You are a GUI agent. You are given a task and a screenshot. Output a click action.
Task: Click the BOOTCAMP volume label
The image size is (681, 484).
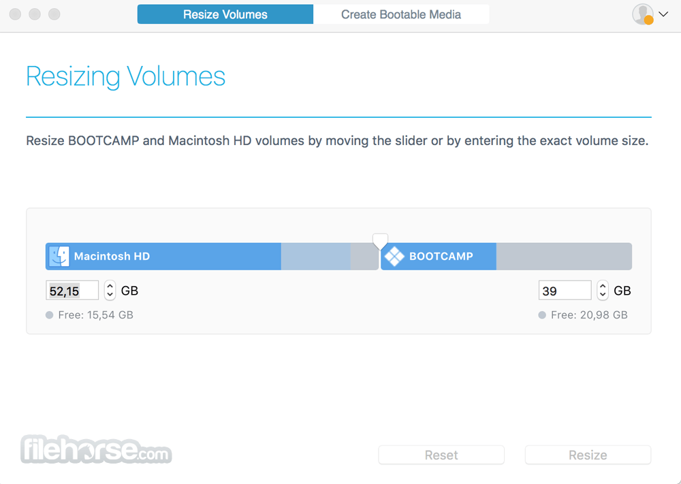pos(441,256)
